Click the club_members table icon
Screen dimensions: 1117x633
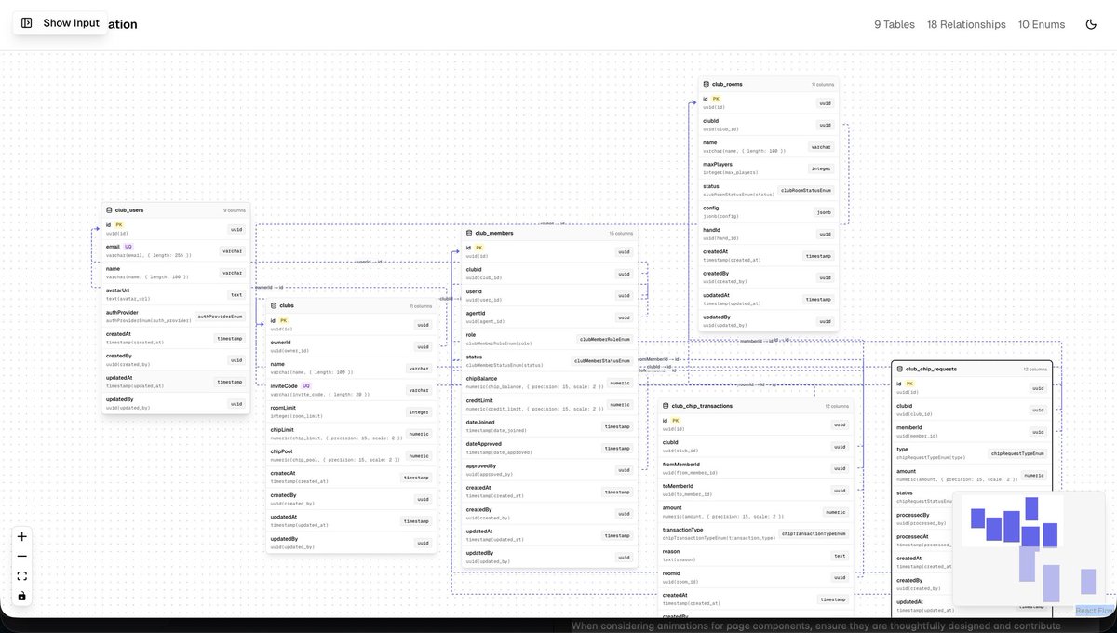pyautogui.click(x=468, y=231)
